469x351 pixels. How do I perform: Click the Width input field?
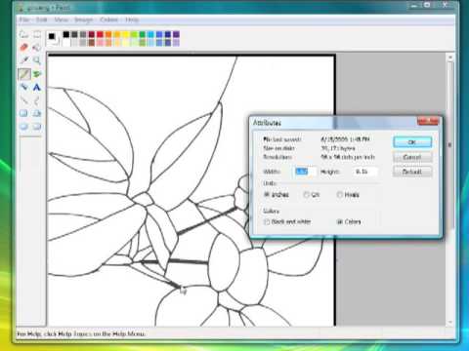click(305, 172)
